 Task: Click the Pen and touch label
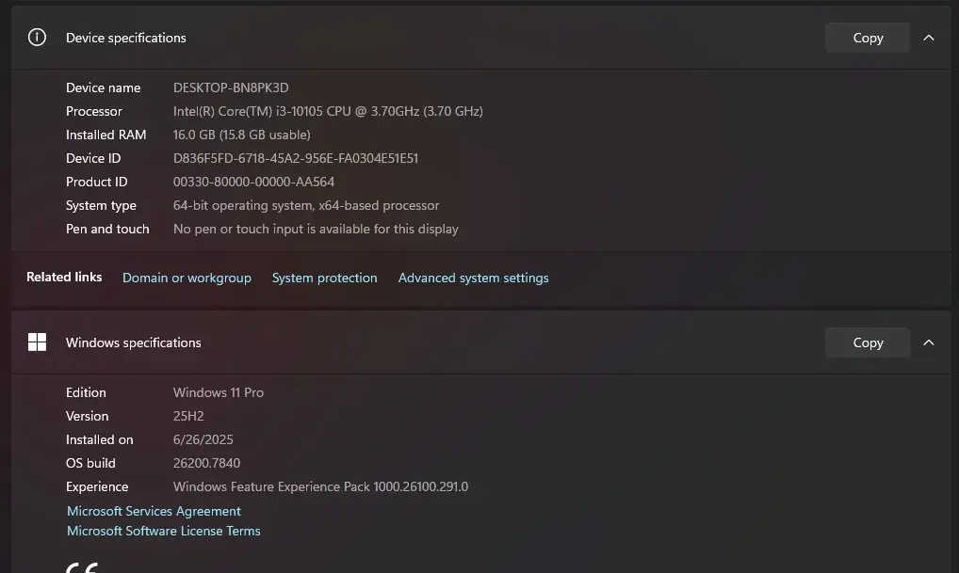107,229
